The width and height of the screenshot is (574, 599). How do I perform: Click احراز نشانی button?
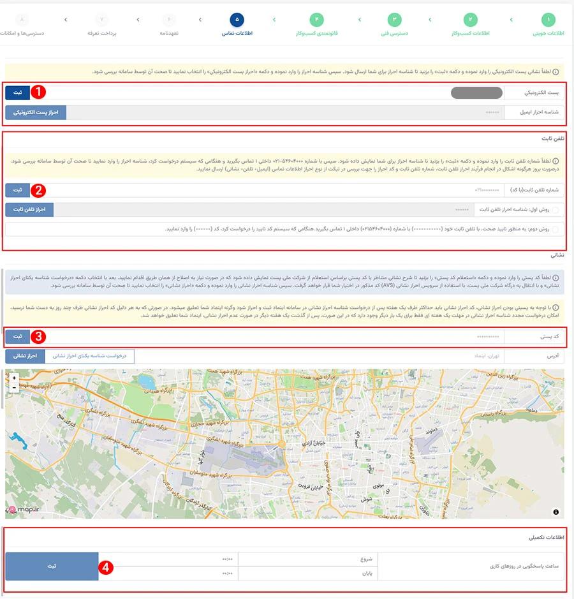(26, 356)
